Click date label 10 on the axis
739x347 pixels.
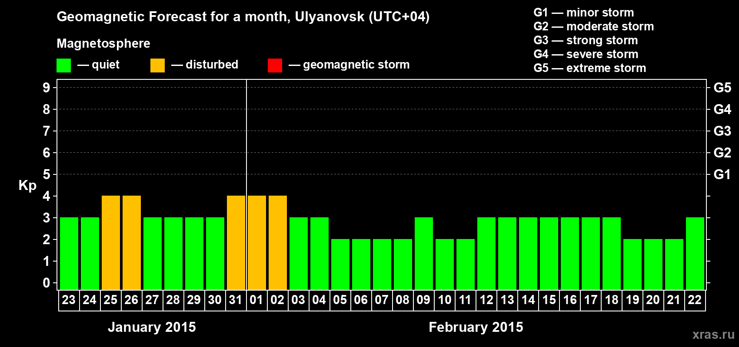pyautogui.click(x=444, y=300)
